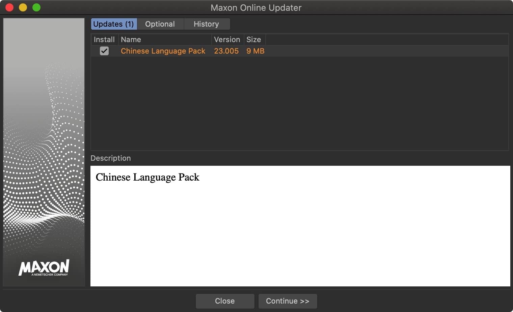Click version value 23.005

coord(226,51)
